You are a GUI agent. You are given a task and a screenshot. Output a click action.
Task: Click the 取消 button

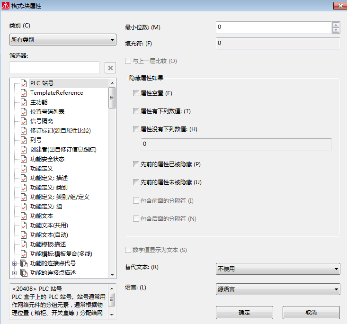[311, 313]
